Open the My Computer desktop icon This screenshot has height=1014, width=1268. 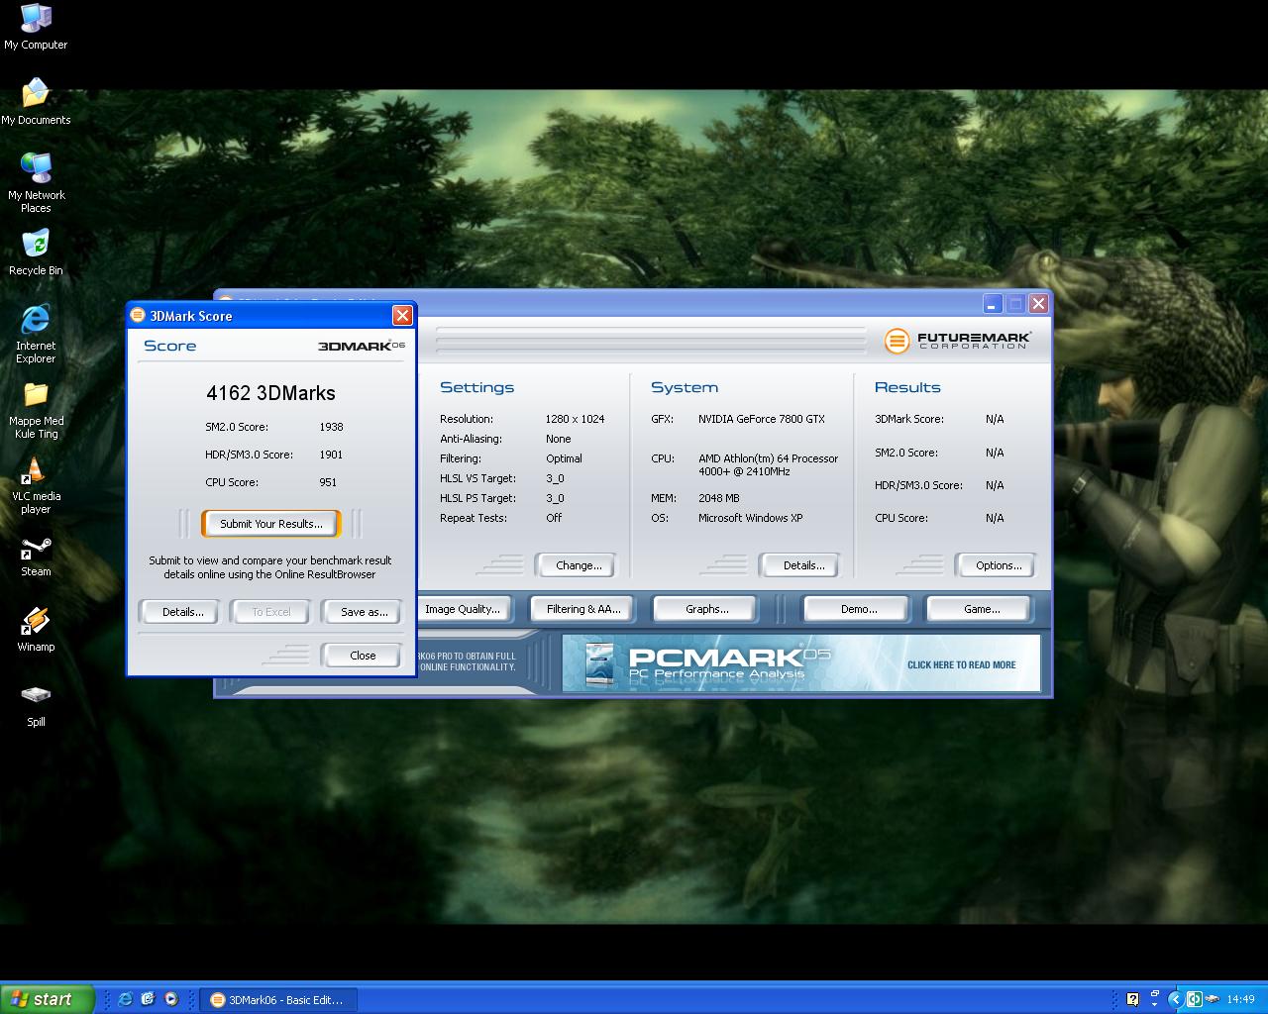[36, 27]
